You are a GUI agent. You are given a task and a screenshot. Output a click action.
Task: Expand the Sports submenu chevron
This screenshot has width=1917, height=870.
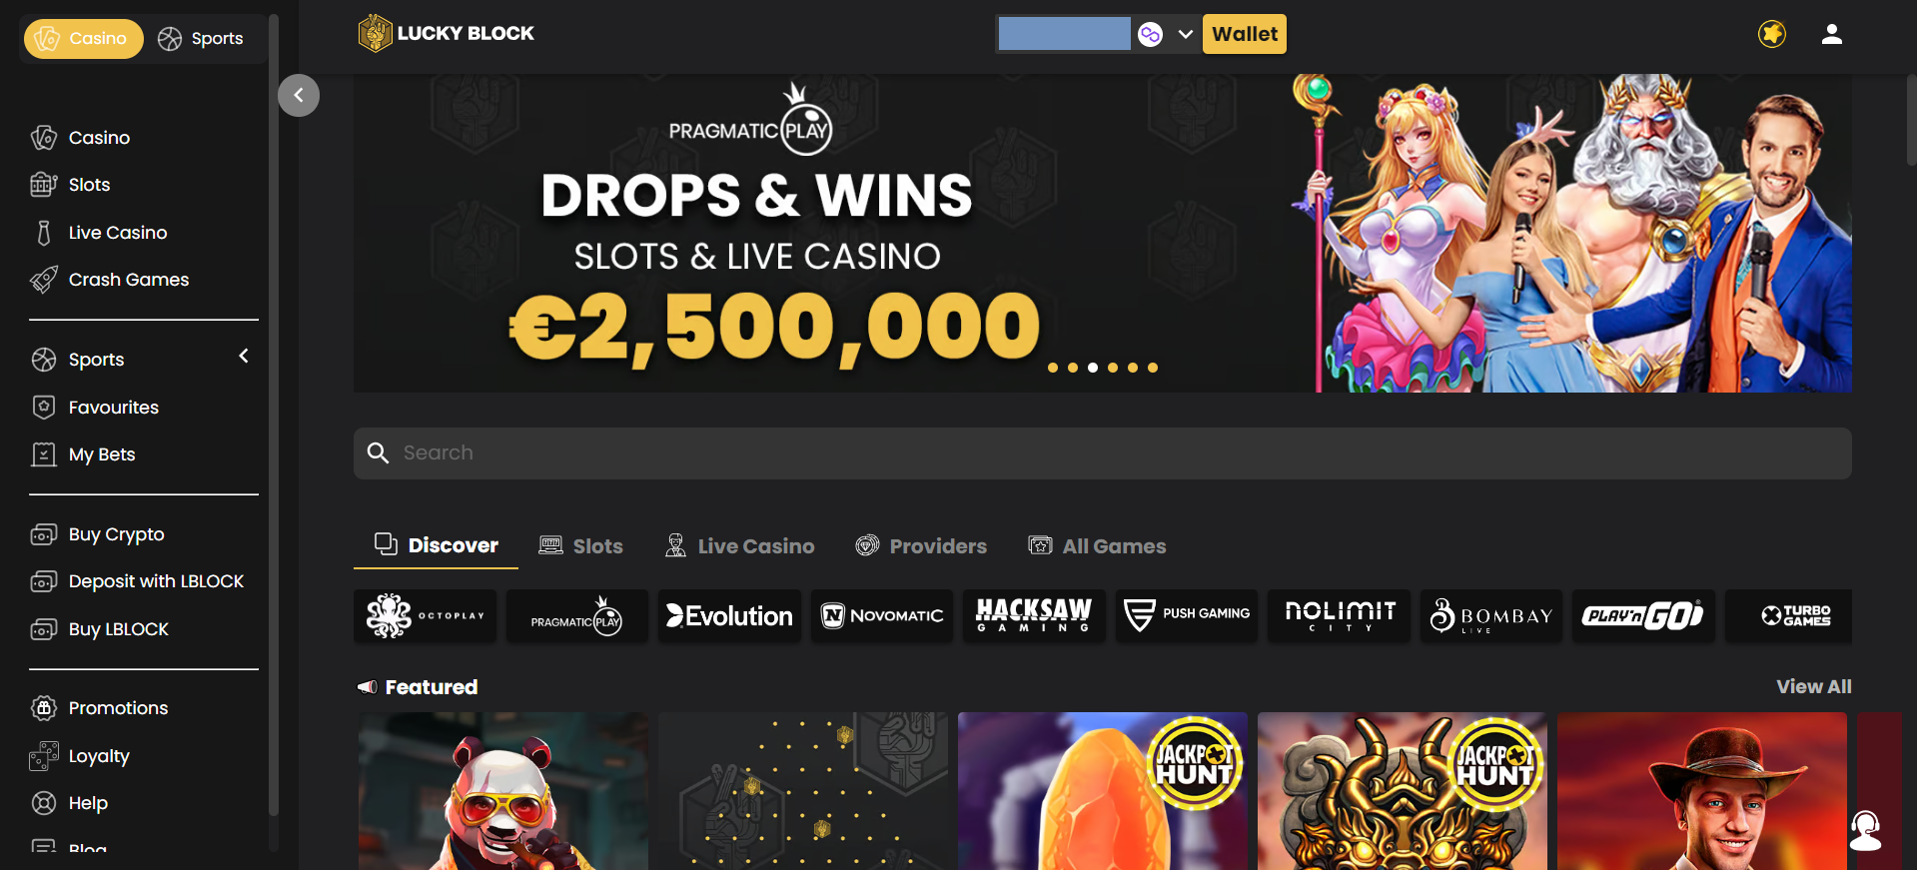(244, 357)
